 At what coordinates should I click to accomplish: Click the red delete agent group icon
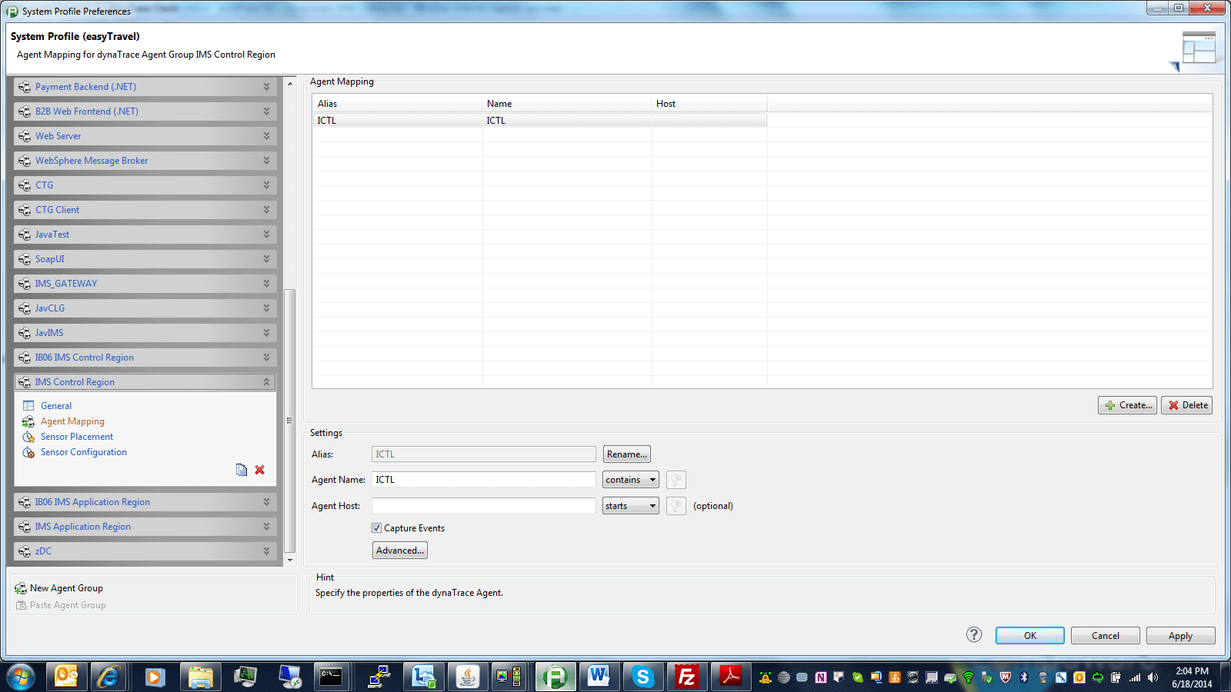(260, 470)
